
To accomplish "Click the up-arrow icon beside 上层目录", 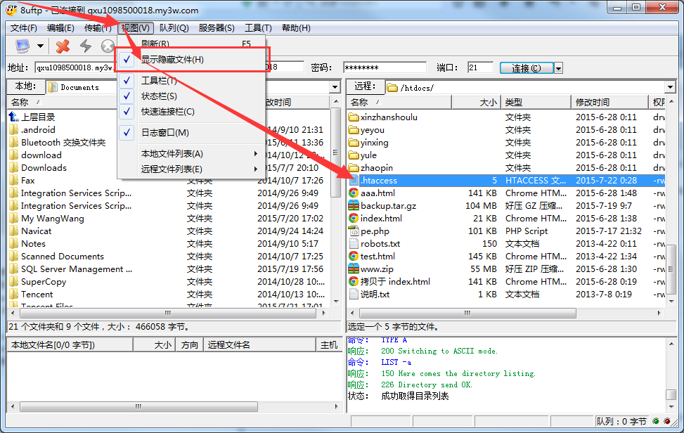I will coord(13,117).
